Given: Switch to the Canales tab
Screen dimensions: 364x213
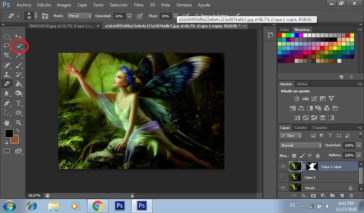Looking at the screenshot, I should coord(301,128).
